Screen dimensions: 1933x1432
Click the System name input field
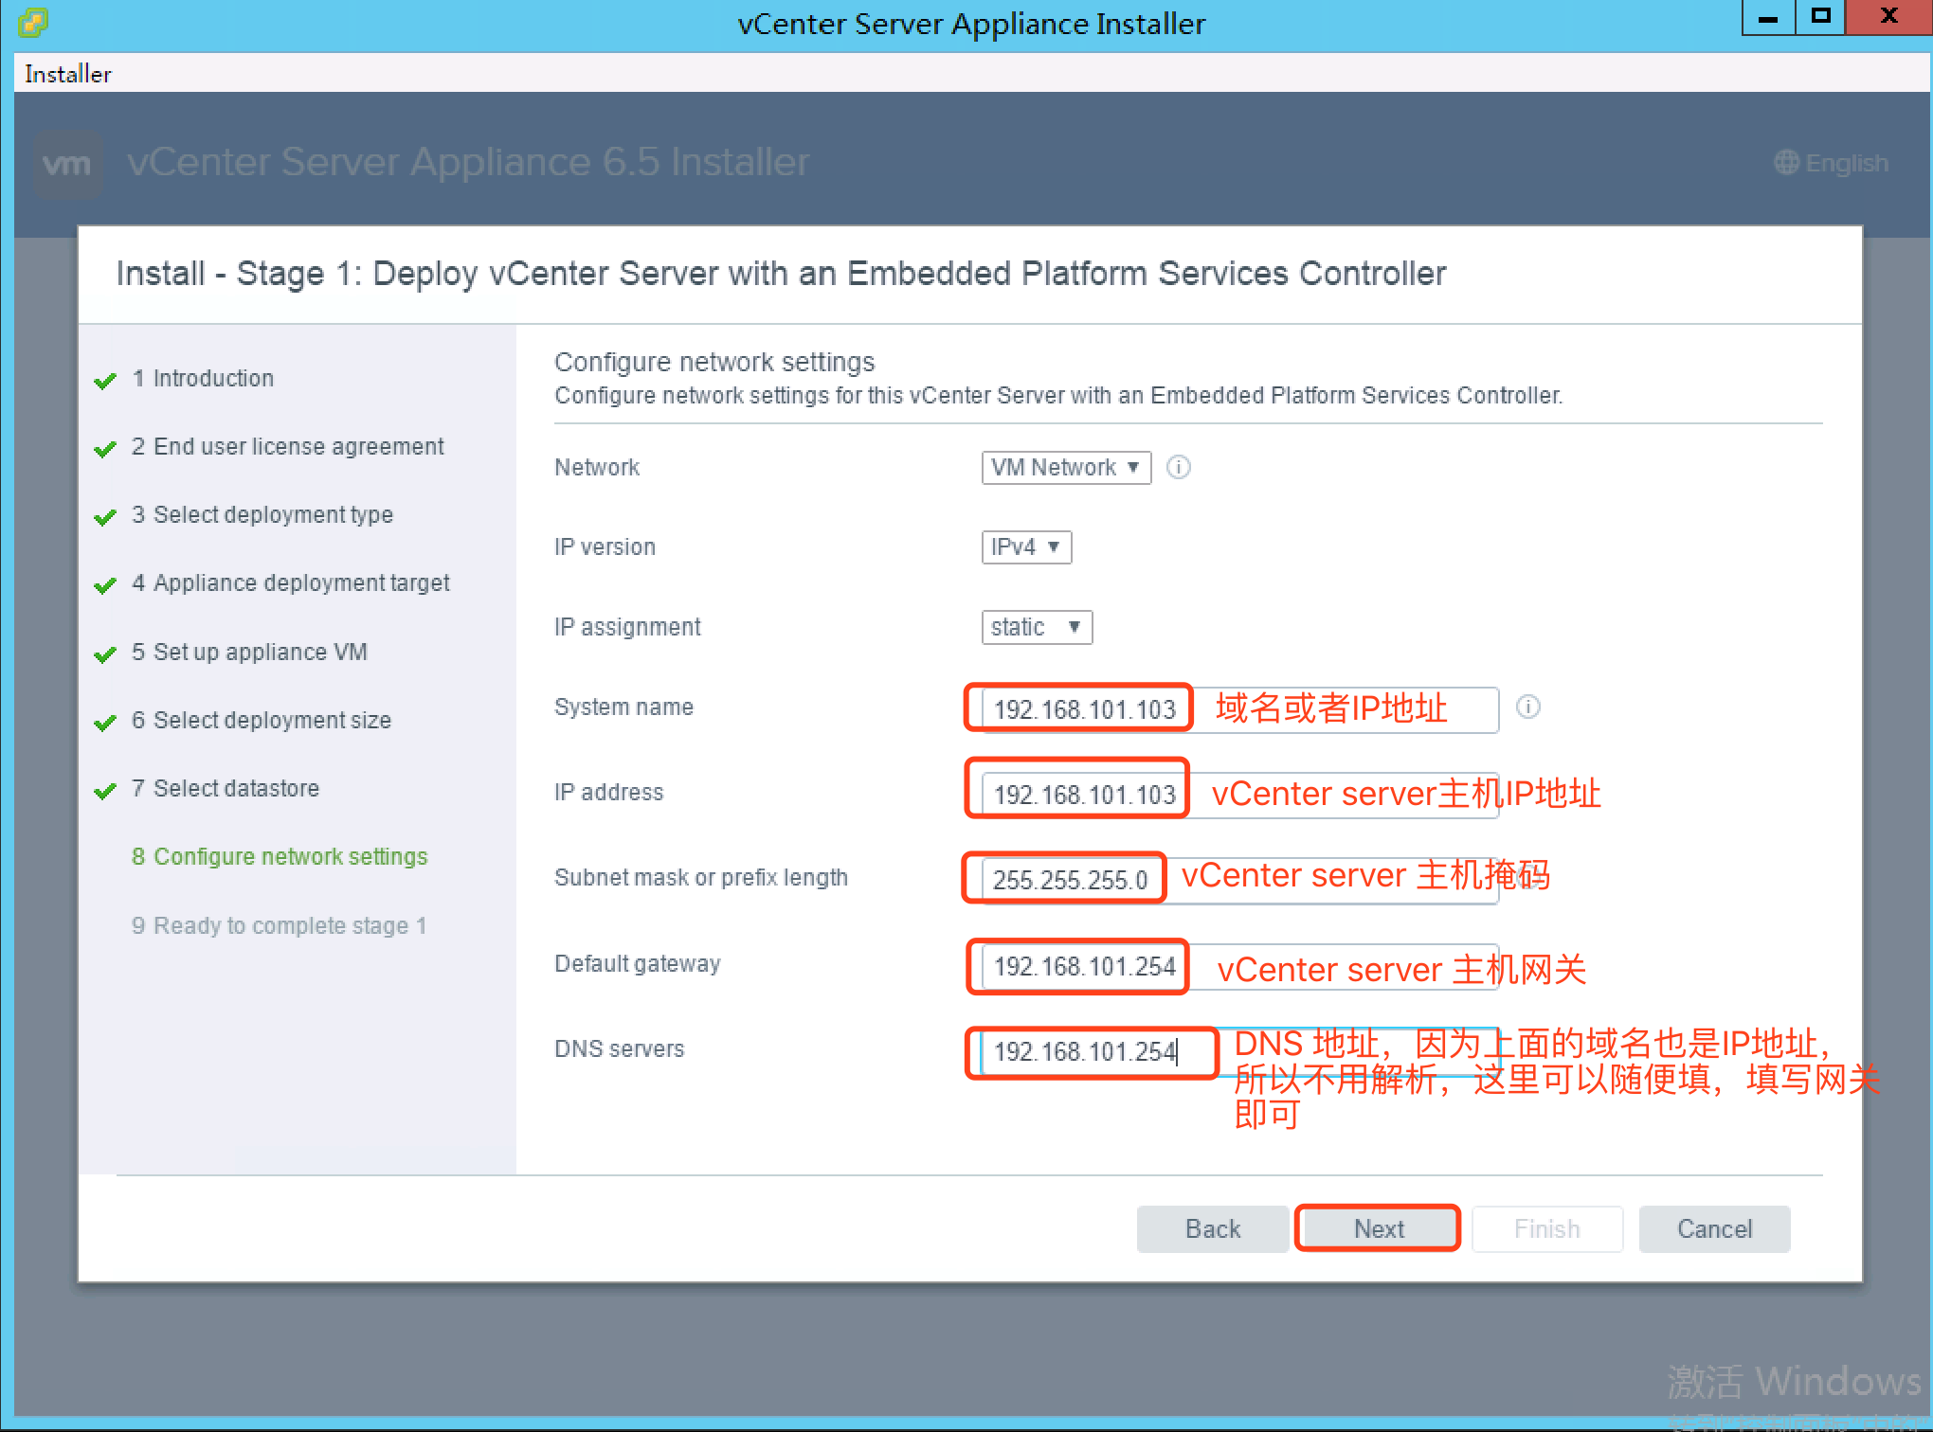(x=1240, y=709)
